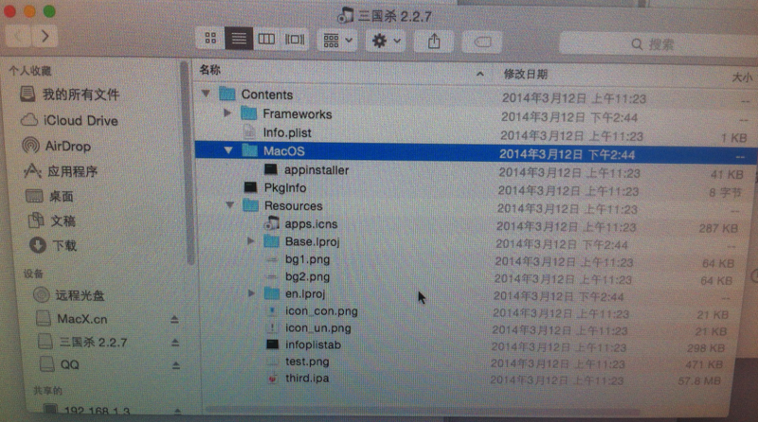Eject the QQ volume
This screenshot has width=758, height=422.
tap(176, 365)
